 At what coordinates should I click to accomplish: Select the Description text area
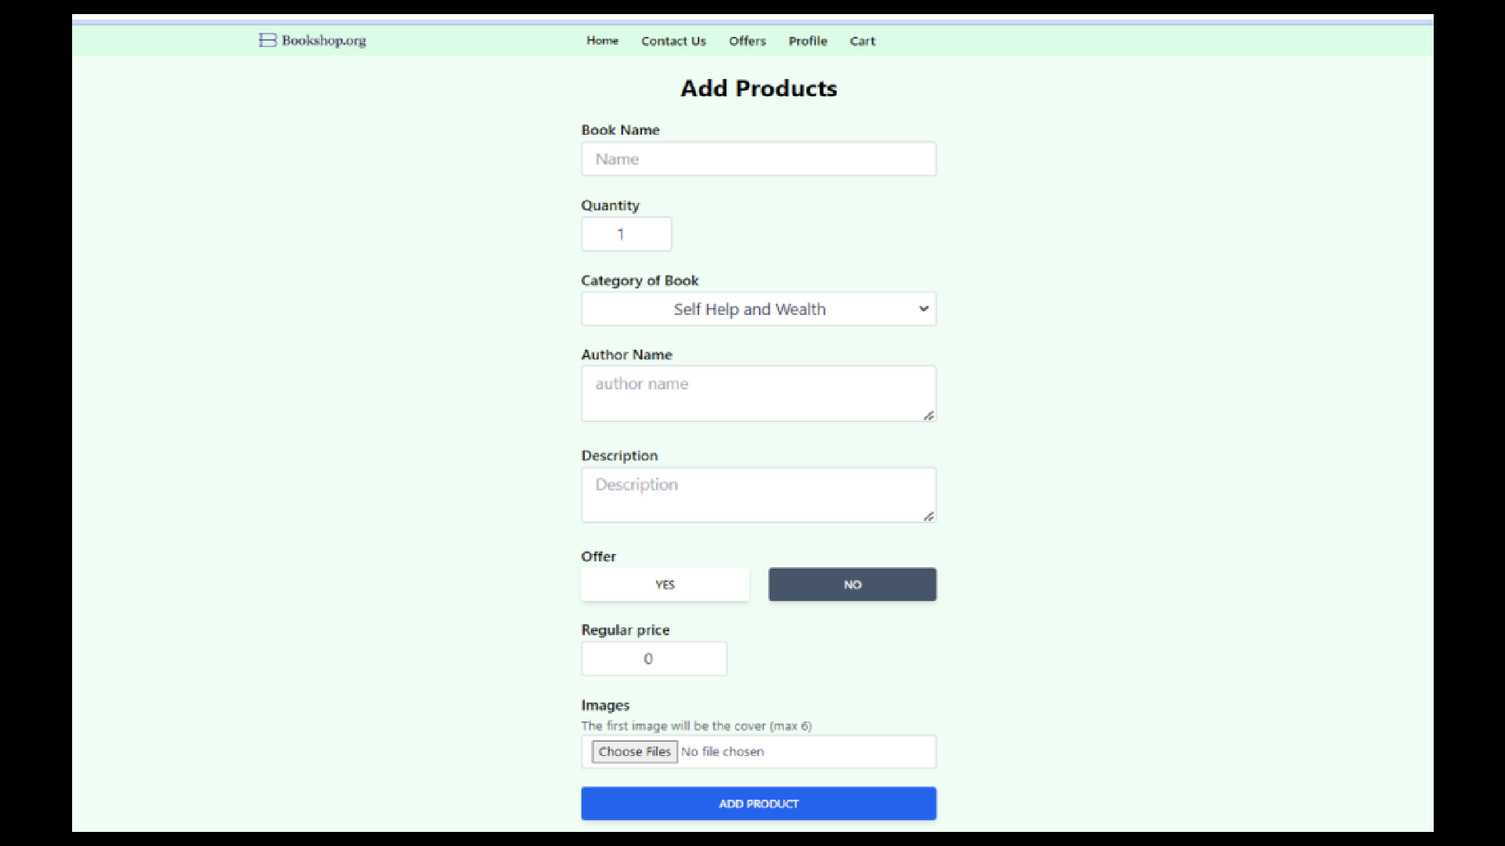click(757, 494)
